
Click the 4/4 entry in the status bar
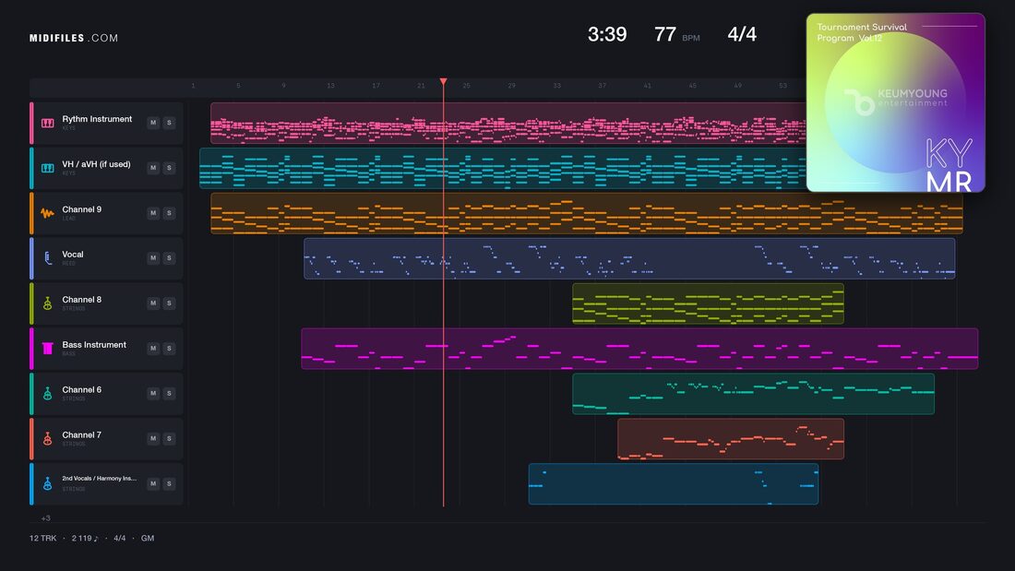pos(120,538)
